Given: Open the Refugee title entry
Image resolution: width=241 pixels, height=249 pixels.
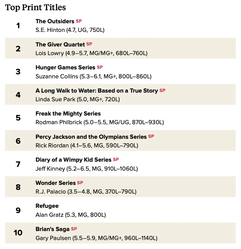Looking at the screenshot, I should [x=47, y=206].
